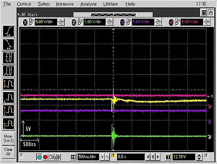Open the Utilities menu

tap(110, 4)
